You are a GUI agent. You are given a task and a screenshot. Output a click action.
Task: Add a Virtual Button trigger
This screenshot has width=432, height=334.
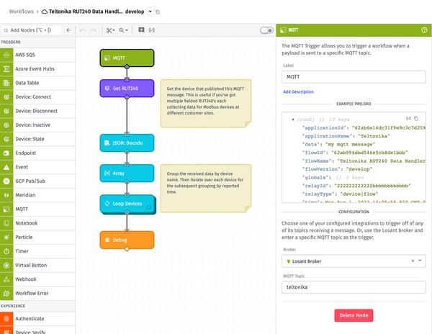click(x=37, y=266)
